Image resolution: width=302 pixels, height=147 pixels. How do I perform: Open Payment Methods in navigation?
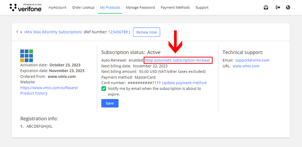pos(175,8)
